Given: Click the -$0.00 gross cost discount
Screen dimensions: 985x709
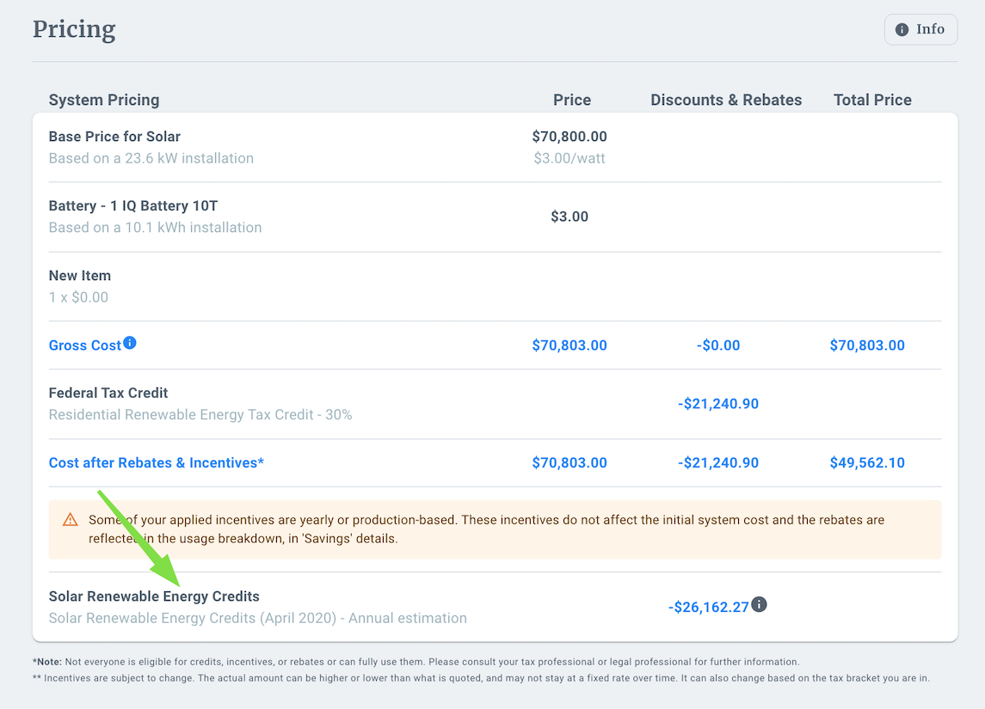Looking at the screenshot, I should click(718, 345).
